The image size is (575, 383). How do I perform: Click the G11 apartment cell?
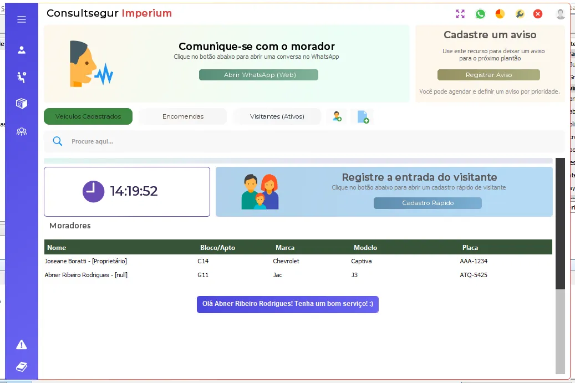coord(203,275)
